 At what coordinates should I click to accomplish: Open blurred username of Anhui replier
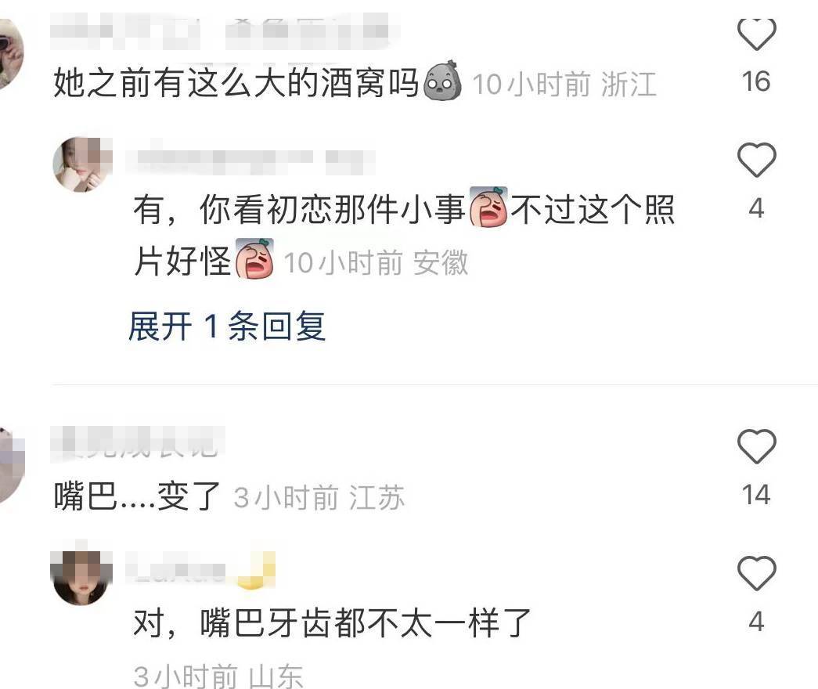[x=250, y=161]
